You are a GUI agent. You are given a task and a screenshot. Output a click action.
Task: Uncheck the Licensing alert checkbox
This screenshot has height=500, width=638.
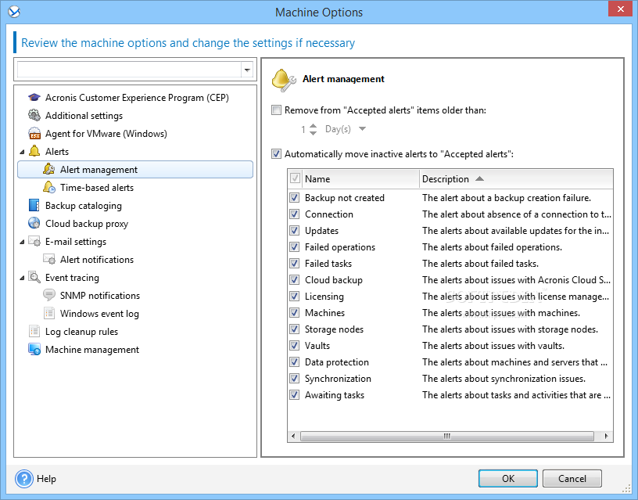[294, 296]
